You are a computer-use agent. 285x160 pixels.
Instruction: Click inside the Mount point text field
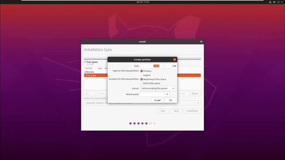(x=152, y=94)
